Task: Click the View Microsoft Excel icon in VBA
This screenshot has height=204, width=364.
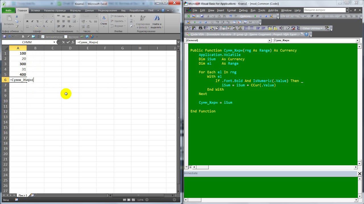Action: [188, 16]
